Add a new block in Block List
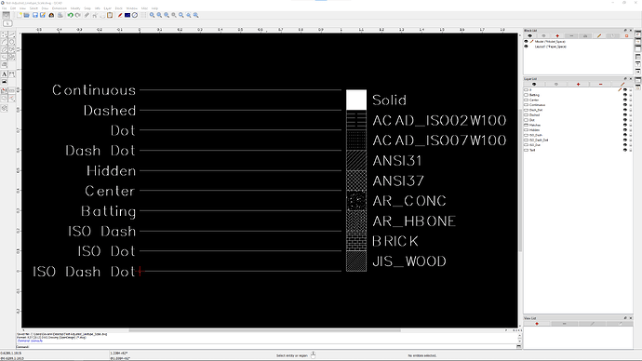642x361 pixels. [x=557, y=36]
